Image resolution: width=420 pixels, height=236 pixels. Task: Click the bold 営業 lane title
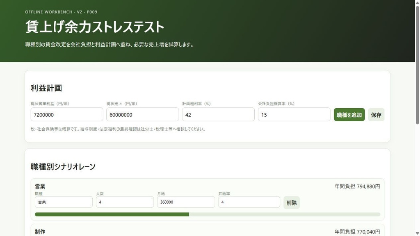click(40, 186)
